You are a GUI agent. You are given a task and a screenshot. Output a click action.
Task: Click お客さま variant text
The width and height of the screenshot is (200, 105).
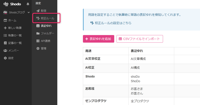click(x=137, y=89)
